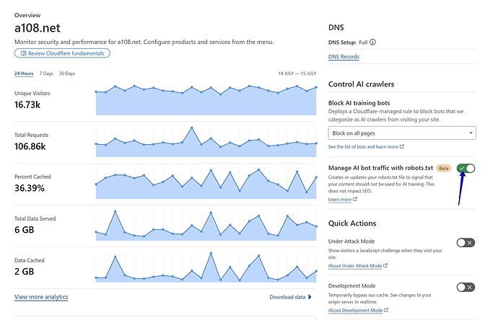Click the 106.86k Total Requests value
The height and width of the screenshot is (320, 498).
(30, 146)
